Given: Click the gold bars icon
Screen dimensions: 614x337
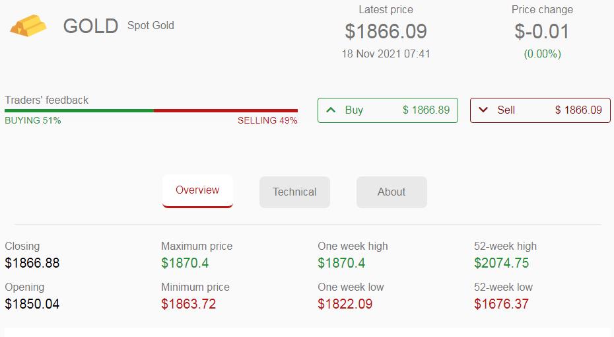Looking at the screenshot, I should tap(28, 26).
